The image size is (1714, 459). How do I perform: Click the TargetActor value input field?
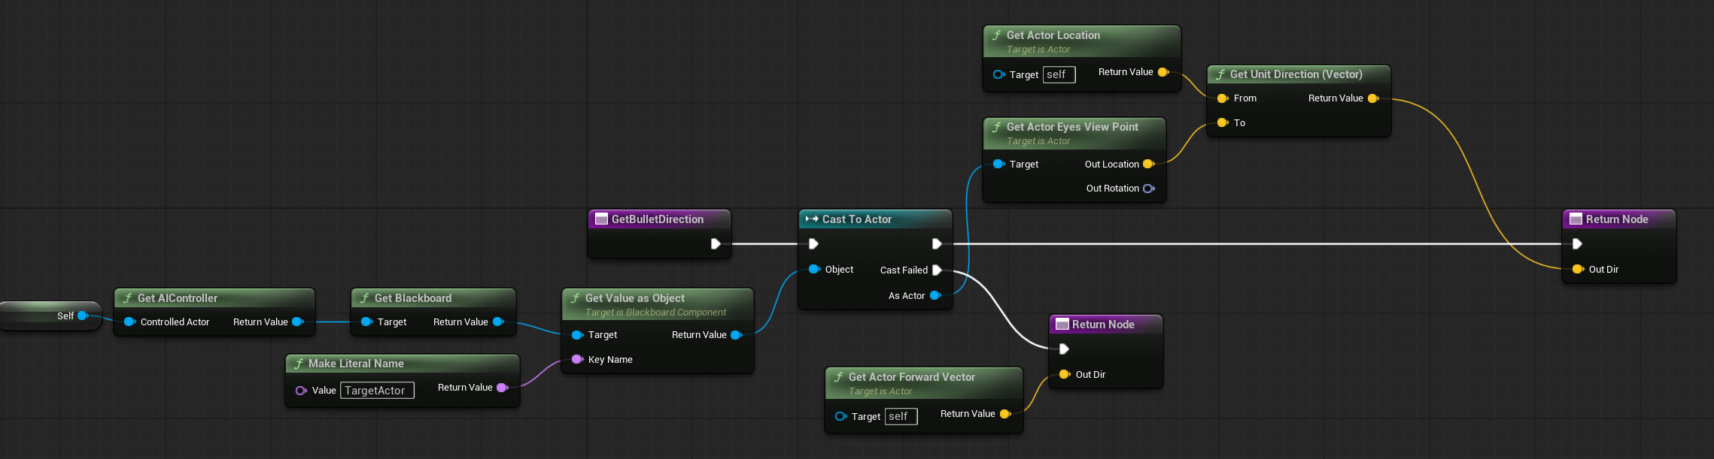pos(377,391)
